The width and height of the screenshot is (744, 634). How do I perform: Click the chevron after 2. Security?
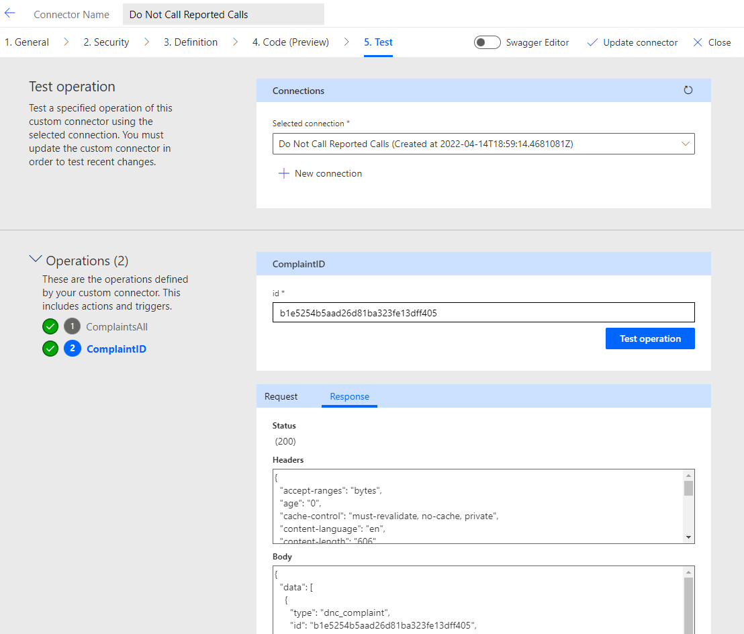click(146, 42)
